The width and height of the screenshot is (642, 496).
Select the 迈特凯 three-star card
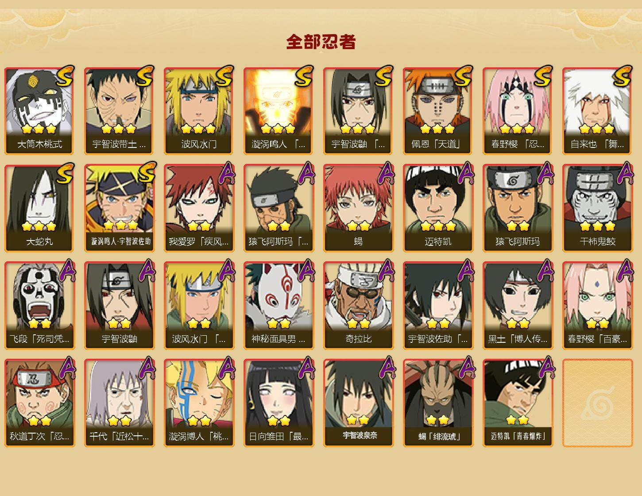click(x=438, y=208)
